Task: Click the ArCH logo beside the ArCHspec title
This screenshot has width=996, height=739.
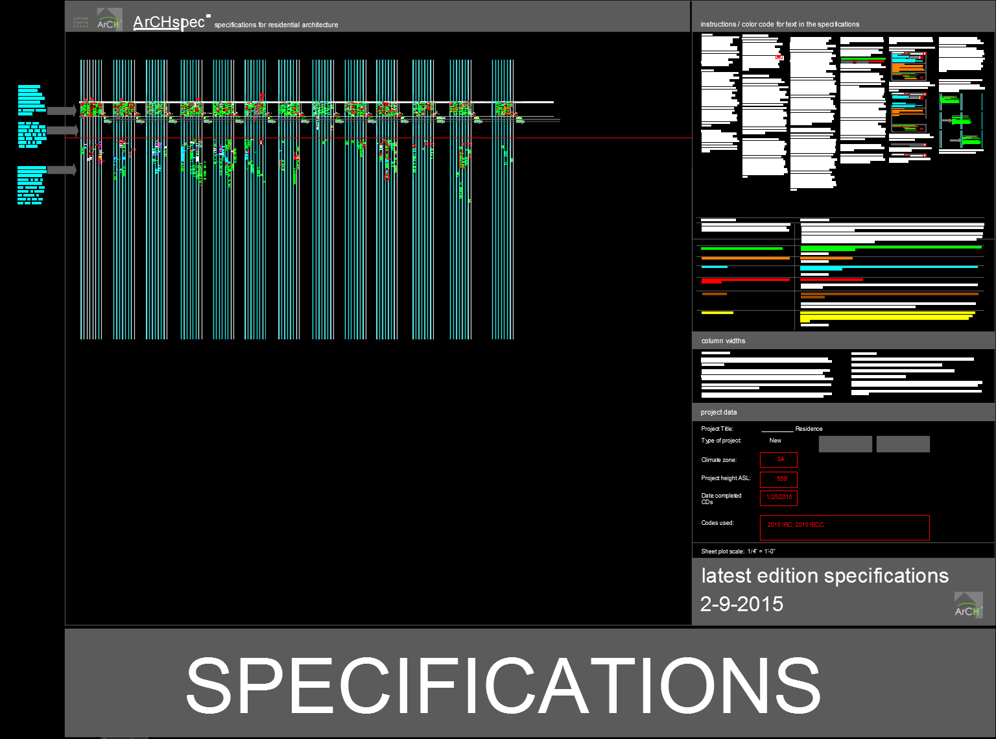Action: (109, 19)
